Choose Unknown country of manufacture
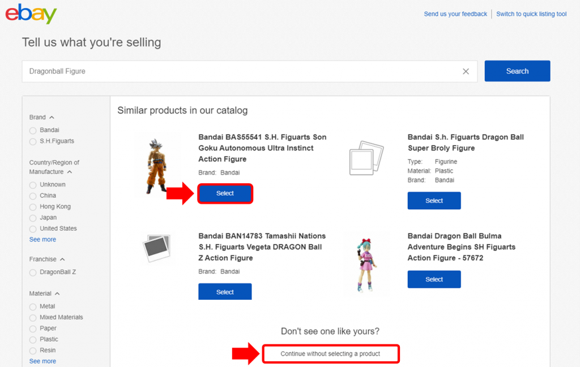Screen dimensions: 580x367 (x=33, y=185)
